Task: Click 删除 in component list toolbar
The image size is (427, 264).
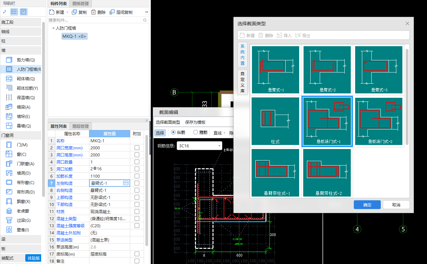Action: (x=98, y=12)
